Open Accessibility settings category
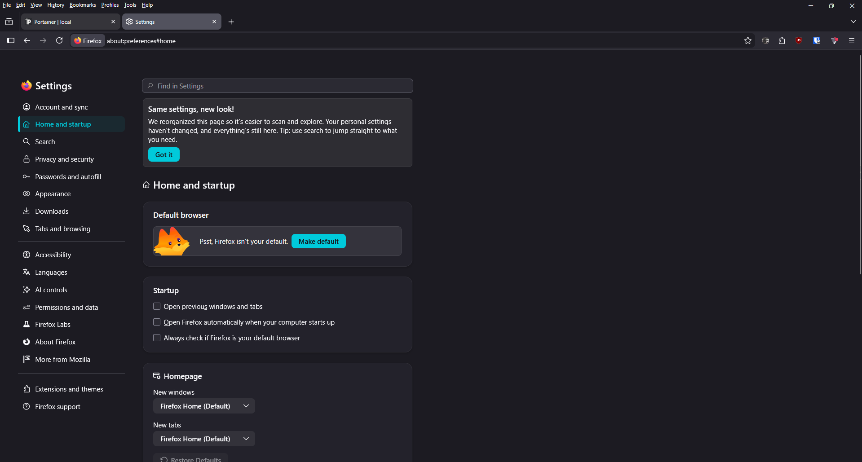The image size is (862, 462). [x=71, y=255]
